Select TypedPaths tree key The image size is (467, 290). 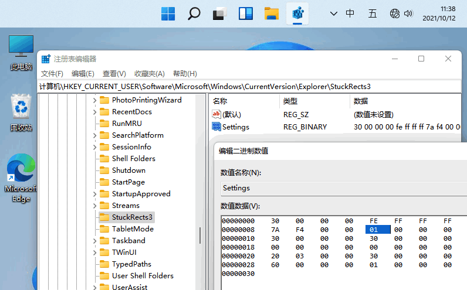click(x=131, y=264)
